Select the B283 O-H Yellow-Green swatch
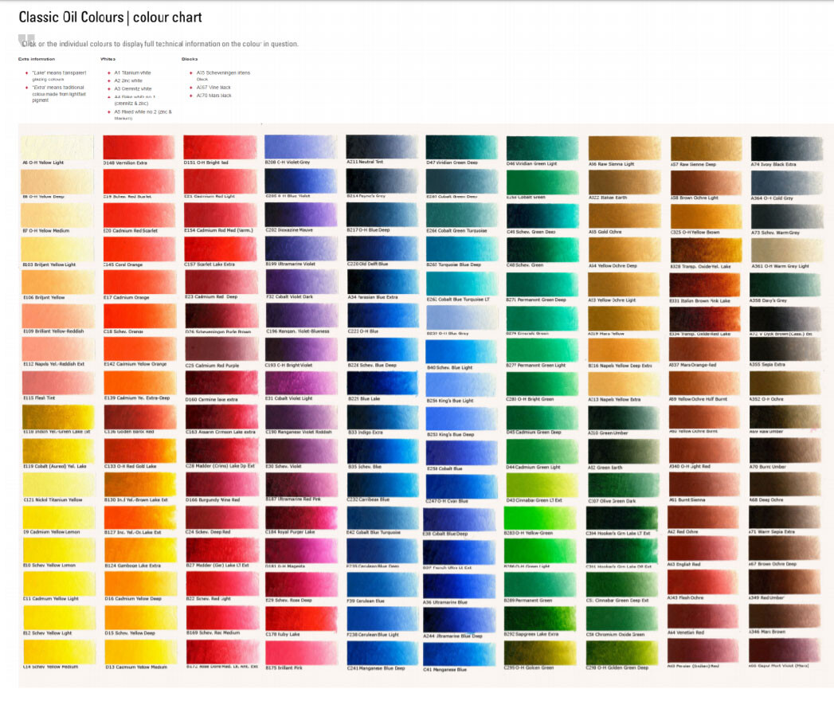 click(x=540, y=518)
